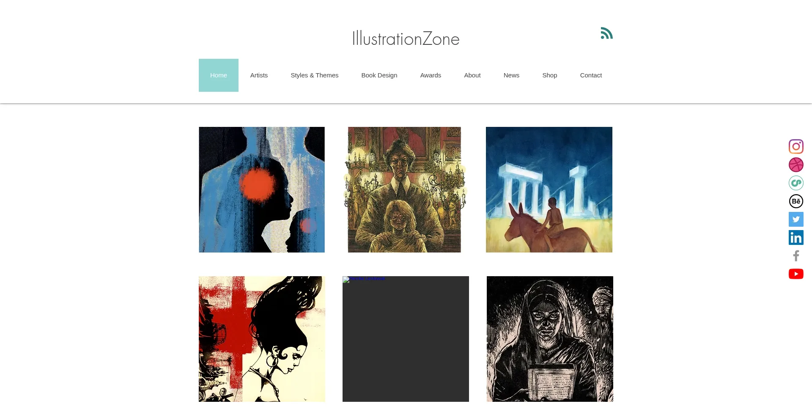Open the donkey rider and columns illustration
The height and width of the screenshot is (420, 812).
[549, 189]
